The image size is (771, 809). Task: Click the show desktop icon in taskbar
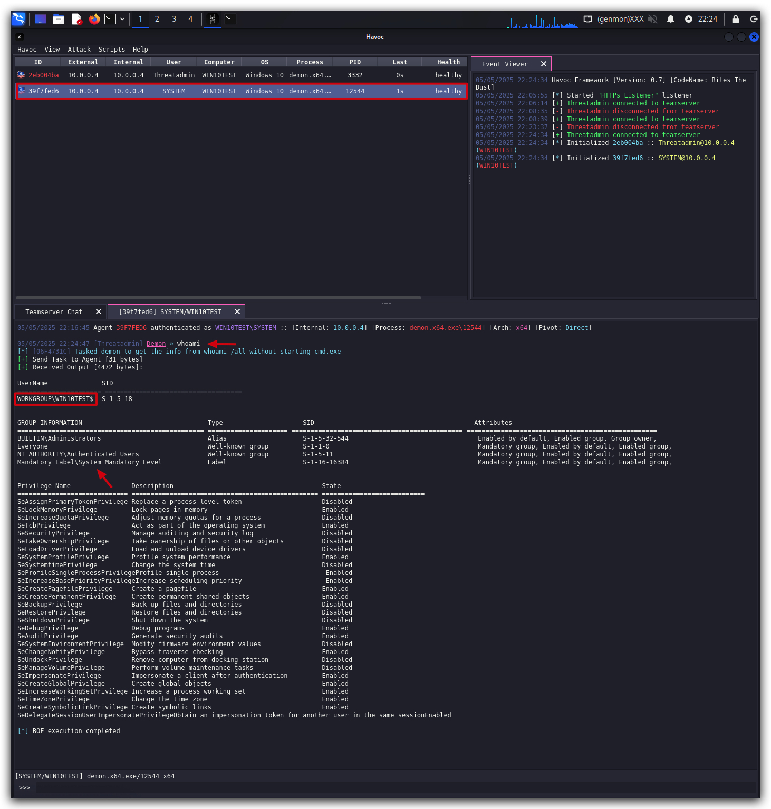click(x=41, y=19)
